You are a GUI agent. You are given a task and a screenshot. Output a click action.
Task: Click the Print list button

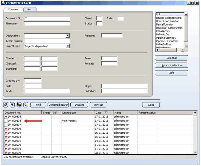(x=98, y=105)
